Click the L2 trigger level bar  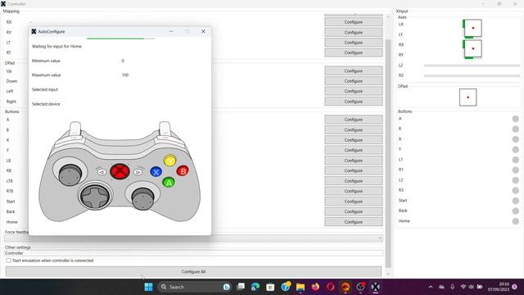[x=472, y=66]
